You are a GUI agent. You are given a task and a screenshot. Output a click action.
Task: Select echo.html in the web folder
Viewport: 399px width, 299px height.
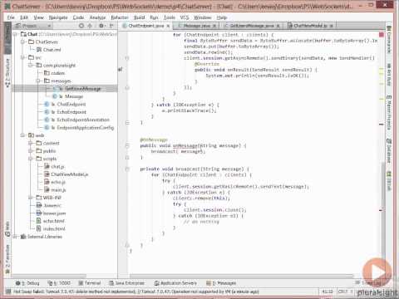tap(51, 221)
